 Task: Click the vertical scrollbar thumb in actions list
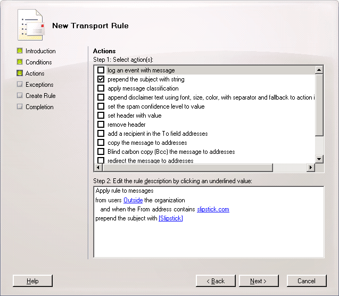319,105
